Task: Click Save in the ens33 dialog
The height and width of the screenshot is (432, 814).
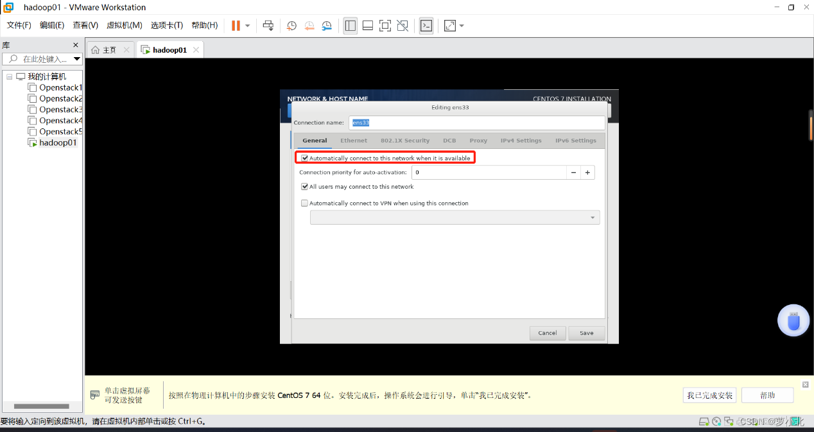Action: pos(587,333)
